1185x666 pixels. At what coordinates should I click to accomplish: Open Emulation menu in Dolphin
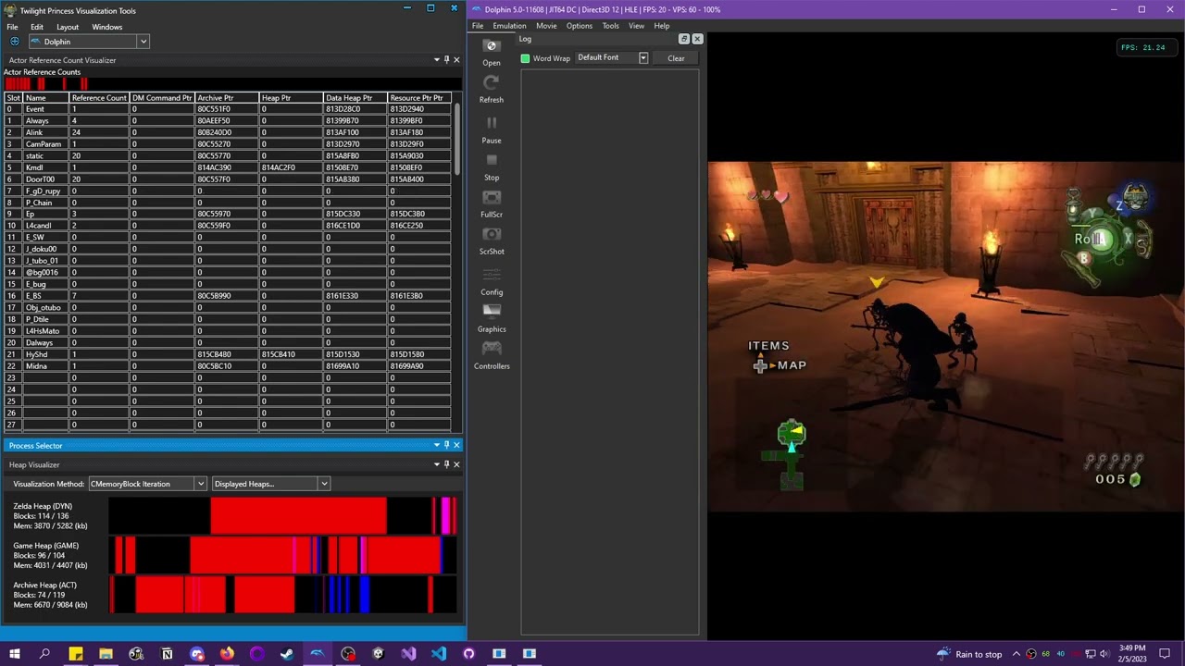click(509, 26)
